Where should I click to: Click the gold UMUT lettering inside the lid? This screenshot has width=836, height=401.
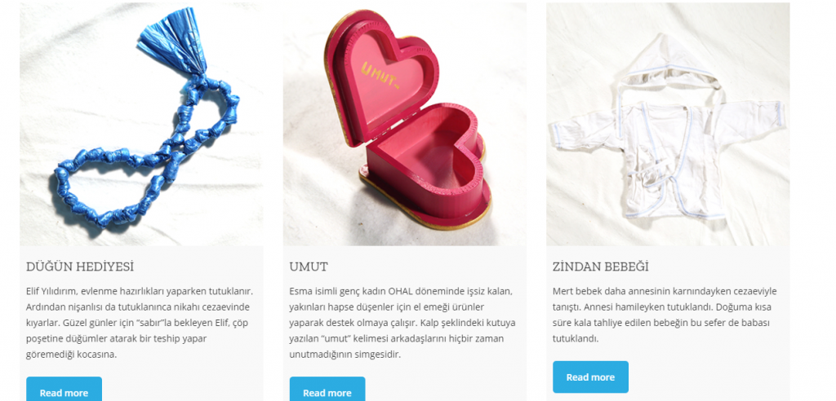(x=380, y=76)
